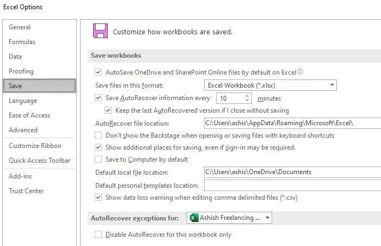Decrease AutoRecover minutes with down arrow
Screen dimensions: 381x246
[x=247, y=101]
